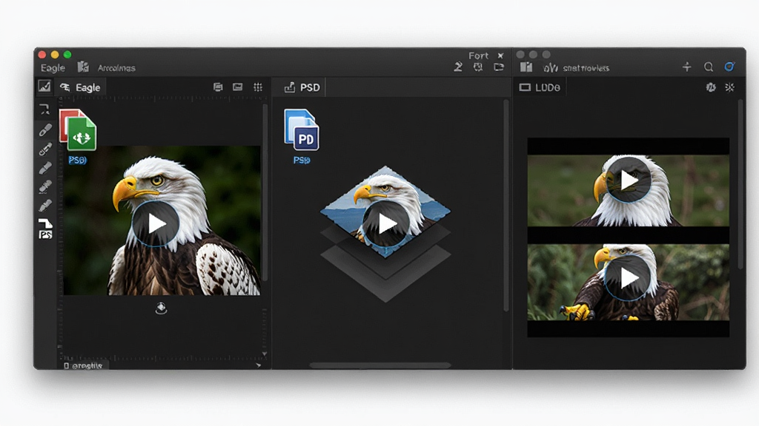Click the vertical scrollbar of the Eagle panel
Image resolution: width=759 pixels, height=426 pixels.
(x=265, y=193)
